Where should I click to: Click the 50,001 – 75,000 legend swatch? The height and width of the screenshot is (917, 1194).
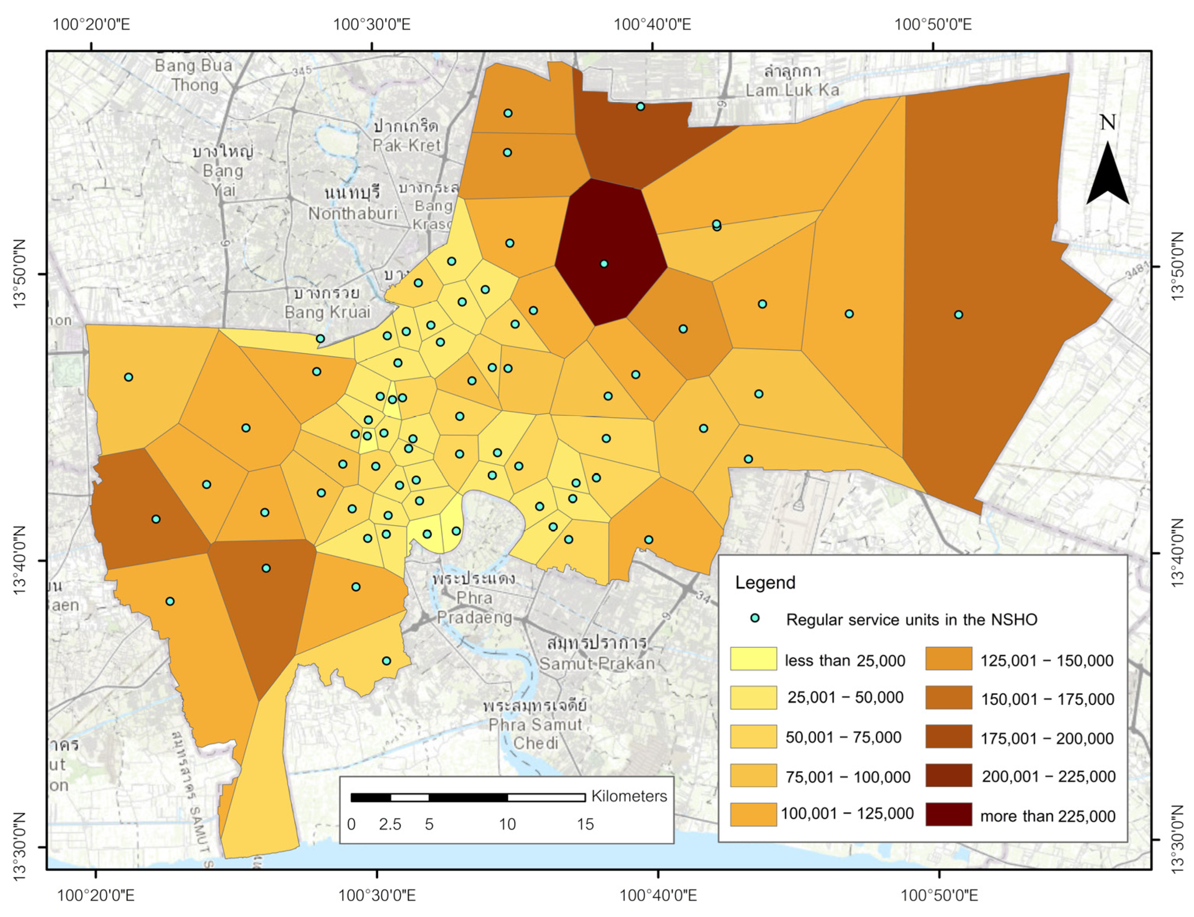753,736
